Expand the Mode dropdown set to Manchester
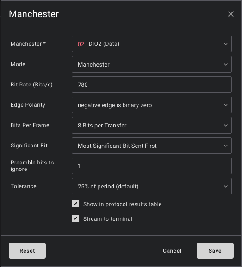This screenshot has width=242, height=267. coord(152,64)
